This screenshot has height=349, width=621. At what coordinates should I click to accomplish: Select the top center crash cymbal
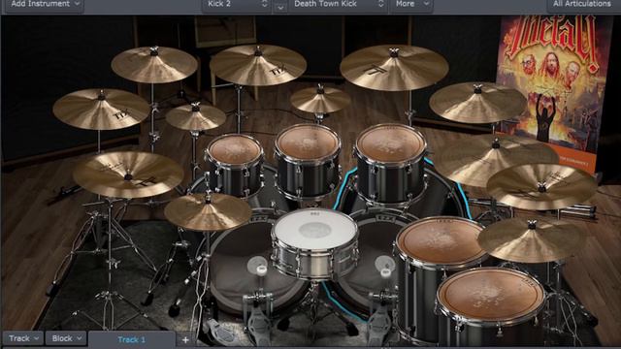pos(258,65)
